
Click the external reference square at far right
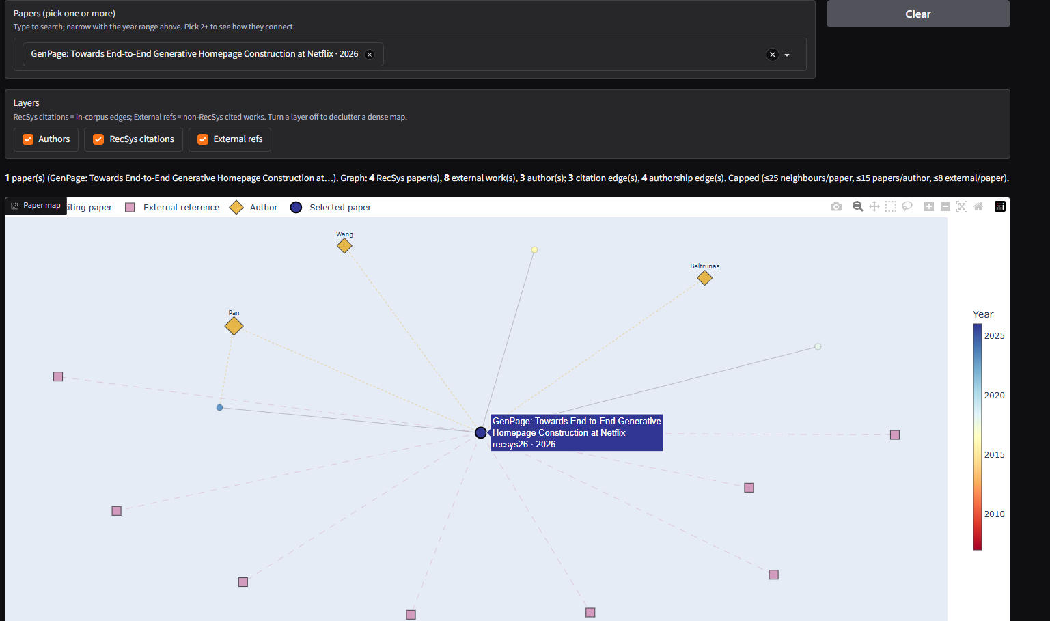[895, 434]
